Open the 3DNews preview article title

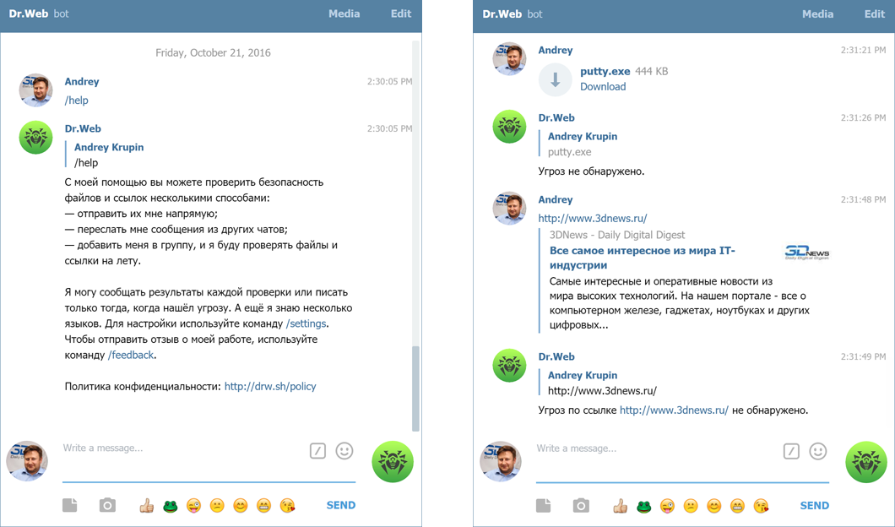pyautogui.click(x=643, y=258)
